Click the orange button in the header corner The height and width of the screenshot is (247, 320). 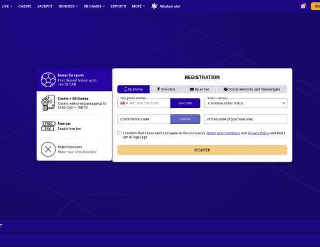[x=316, y=6]
